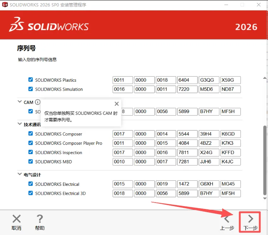Click Electrical serial field G6XH
268x235 pixels.
[x=209, y=184]
